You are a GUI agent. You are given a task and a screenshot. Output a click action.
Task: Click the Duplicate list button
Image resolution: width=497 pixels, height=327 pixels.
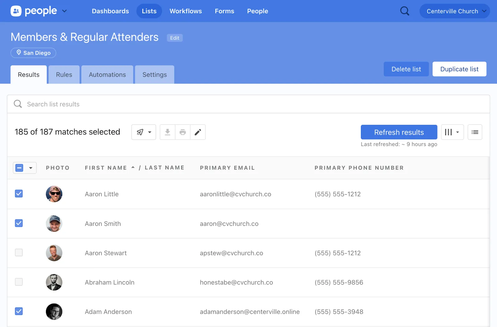pos(459,69)
